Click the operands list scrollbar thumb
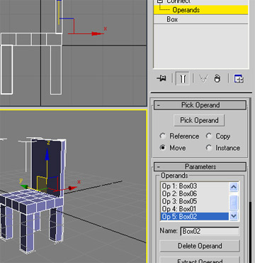This screenshot has height=263, width=255. (234, 203)
